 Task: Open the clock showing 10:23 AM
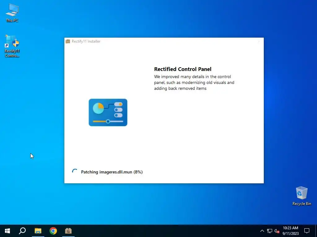[290, 231]
